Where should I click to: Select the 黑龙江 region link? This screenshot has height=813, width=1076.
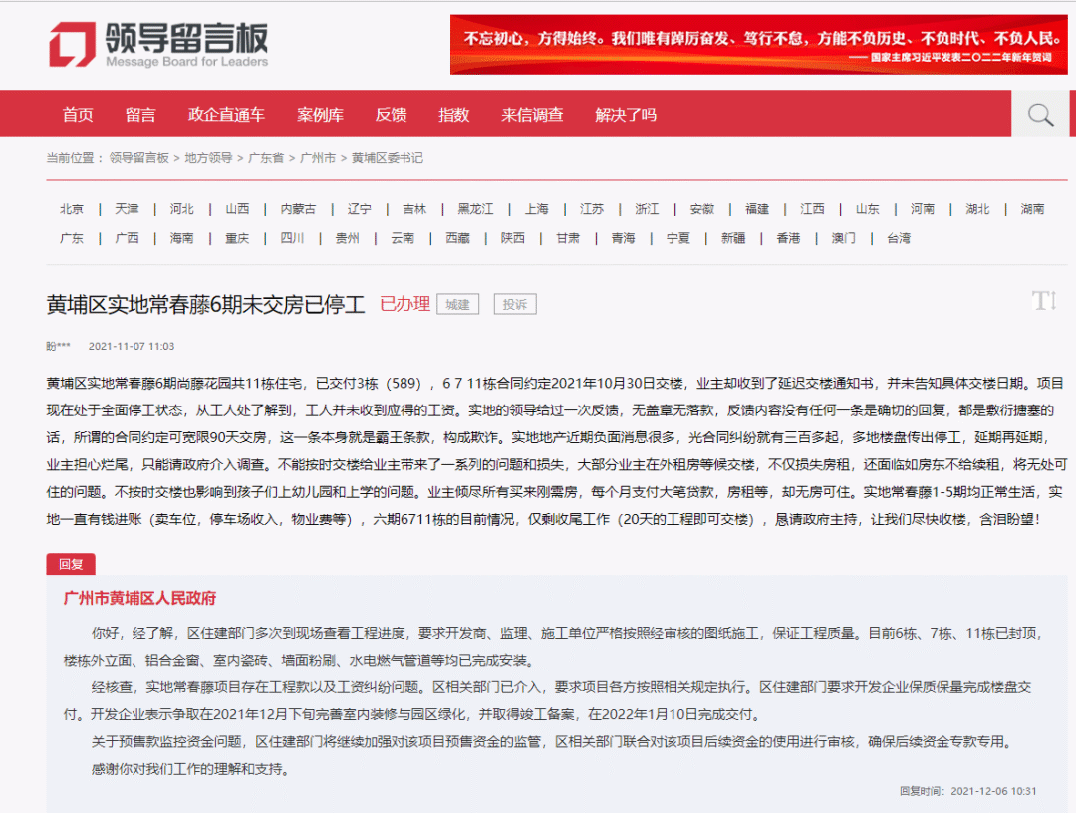pyautogui.click(x=475, y=209)
